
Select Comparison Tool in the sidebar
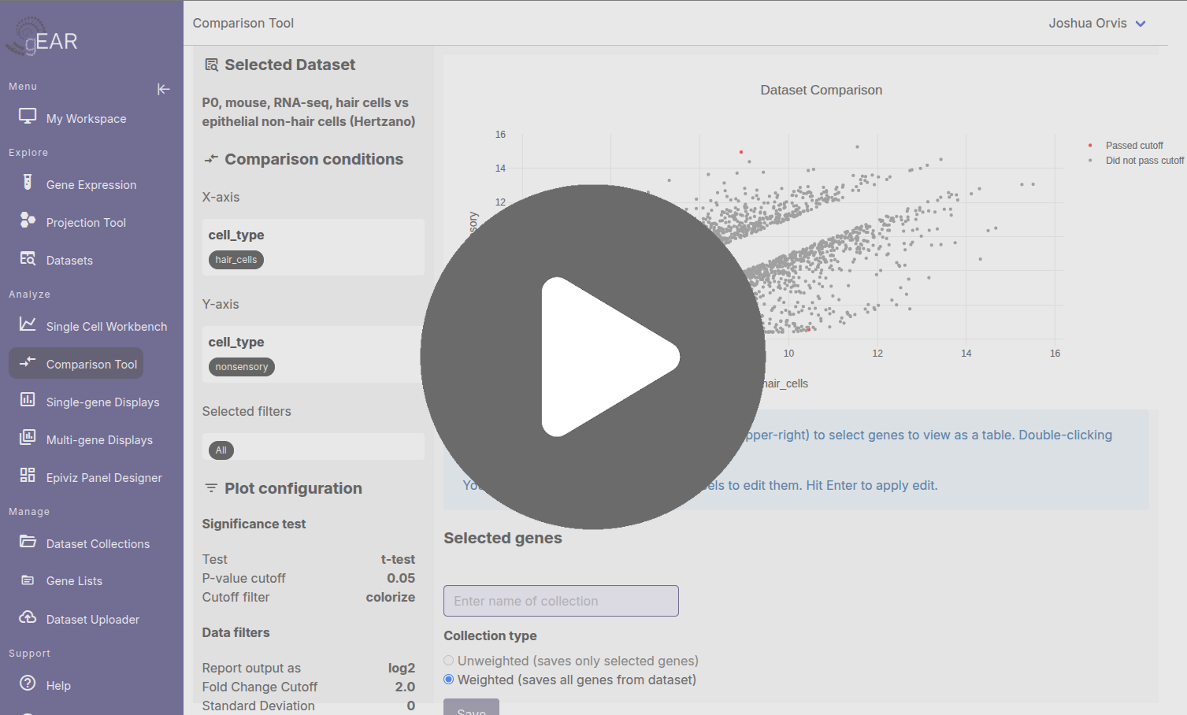point(91,363)
